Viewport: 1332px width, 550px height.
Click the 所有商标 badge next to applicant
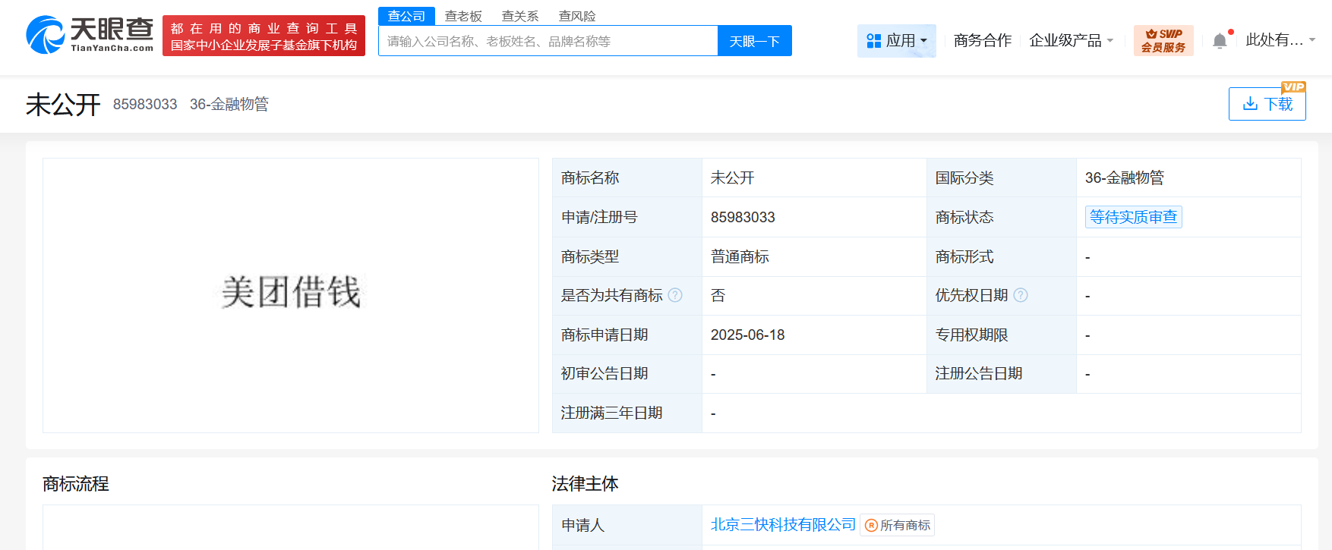[x=898, y=525]
